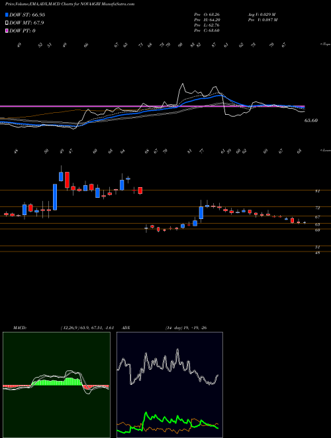
Task: Click the 81 price level label
Action: [317, 191]
